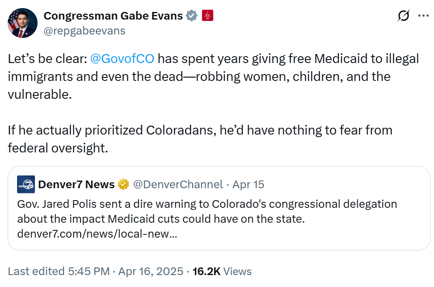This screenshot has width=434, height=287.
Task: Click Gabe Evans' profile avatar photo
Action: [23, 23]
